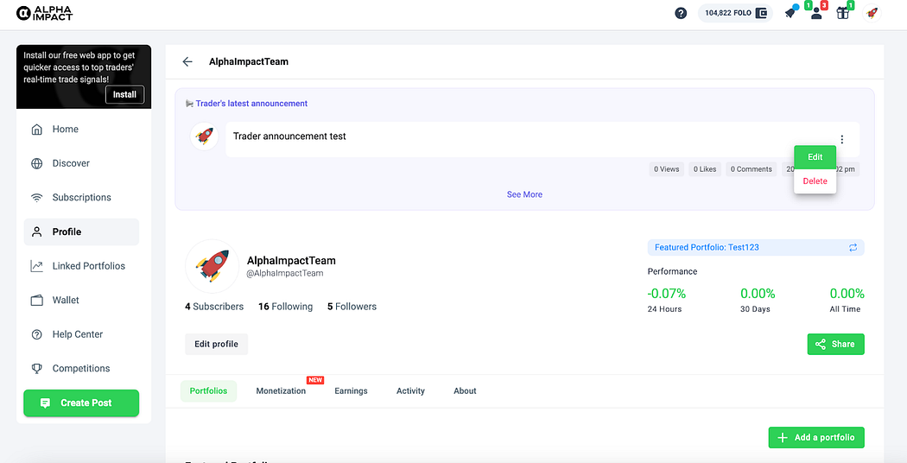Click the Home house icon

[36, 129]
